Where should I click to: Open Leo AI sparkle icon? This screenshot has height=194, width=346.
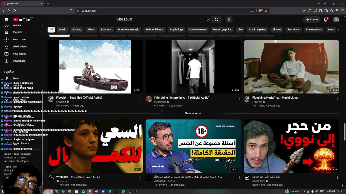click(x=332, y=11)
